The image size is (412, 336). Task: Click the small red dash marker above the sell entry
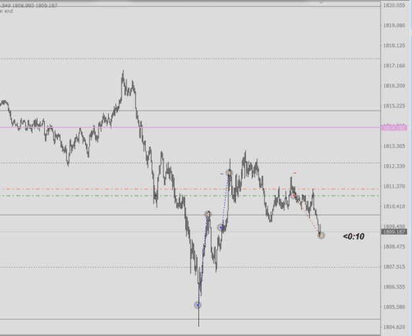[x=295, y=173]
